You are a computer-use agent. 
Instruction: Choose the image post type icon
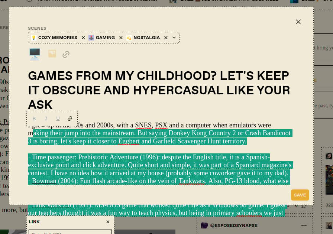pyautogui.click(x=52, y=53)
